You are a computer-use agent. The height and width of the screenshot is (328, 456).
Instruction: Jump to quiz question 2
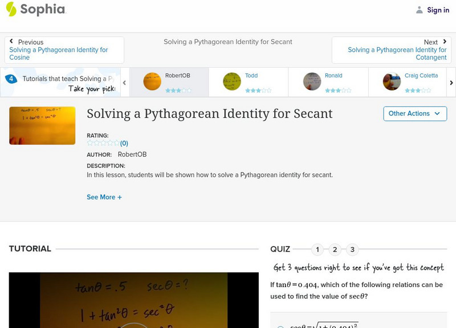pyautogui.click(x=335, y=248)
